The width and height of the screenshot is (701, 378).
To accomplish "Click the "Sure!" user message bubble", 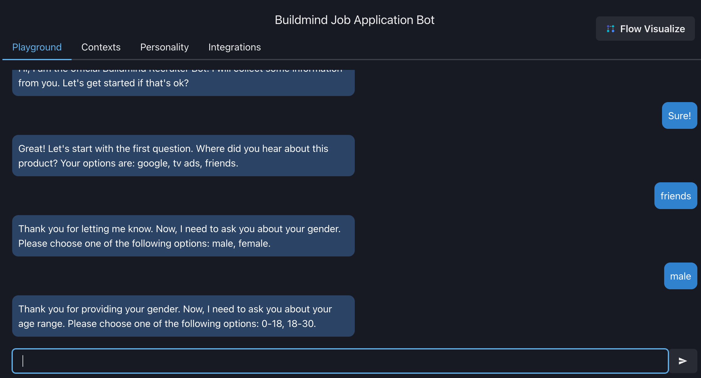I will pyautogui.click(x=679, y=116).
